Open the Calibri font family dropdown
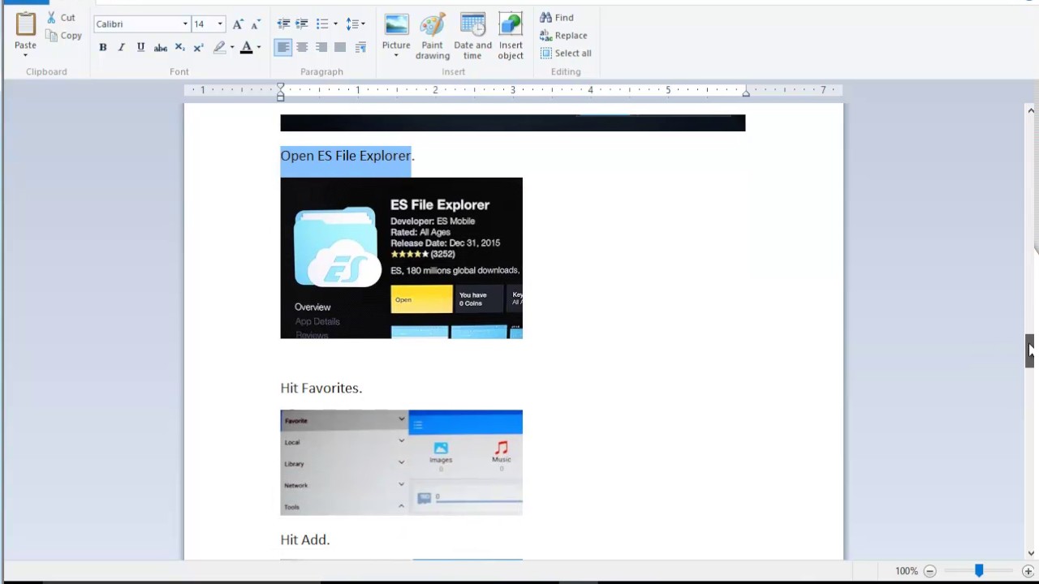This screenshot has width=1039, height=584. [x=185, y=24]
